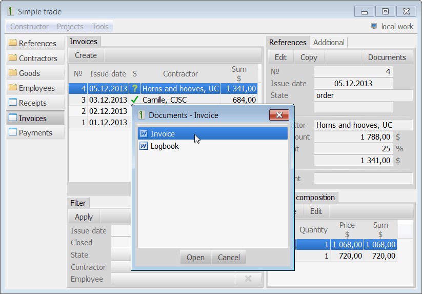Open the Receipts section
The image size is (422, 294).
coord(35,103)
